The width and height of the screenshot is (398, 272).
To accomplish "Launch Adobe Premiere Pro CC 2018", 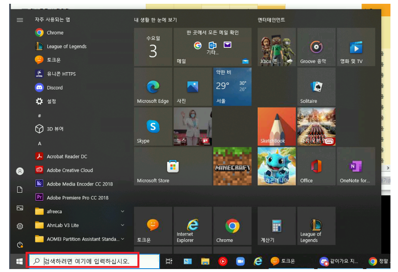I will pyautogui.click(x=80, y=198).
